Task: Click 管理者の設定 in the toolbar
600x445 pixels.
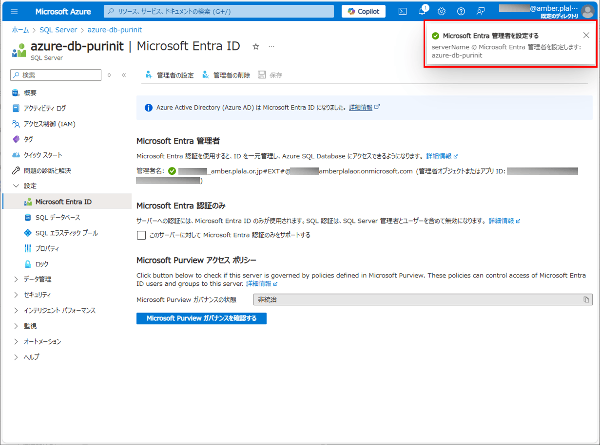Action: click(x=170, y=75)
